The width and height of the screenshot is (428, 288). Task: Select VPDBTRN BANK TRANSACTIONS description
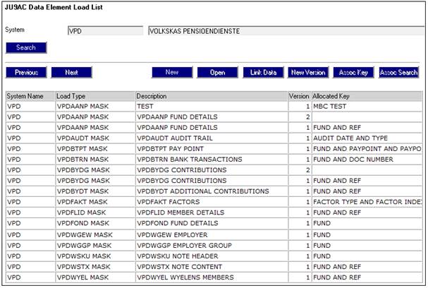coord(212,160)
